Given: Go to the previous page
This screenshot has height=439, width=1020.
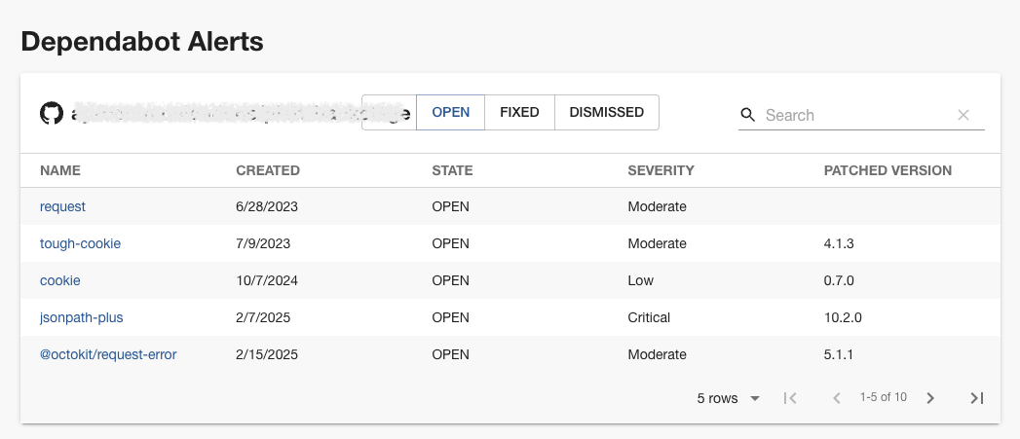Looking at the screenshot, I should click(x=837, y=398).
